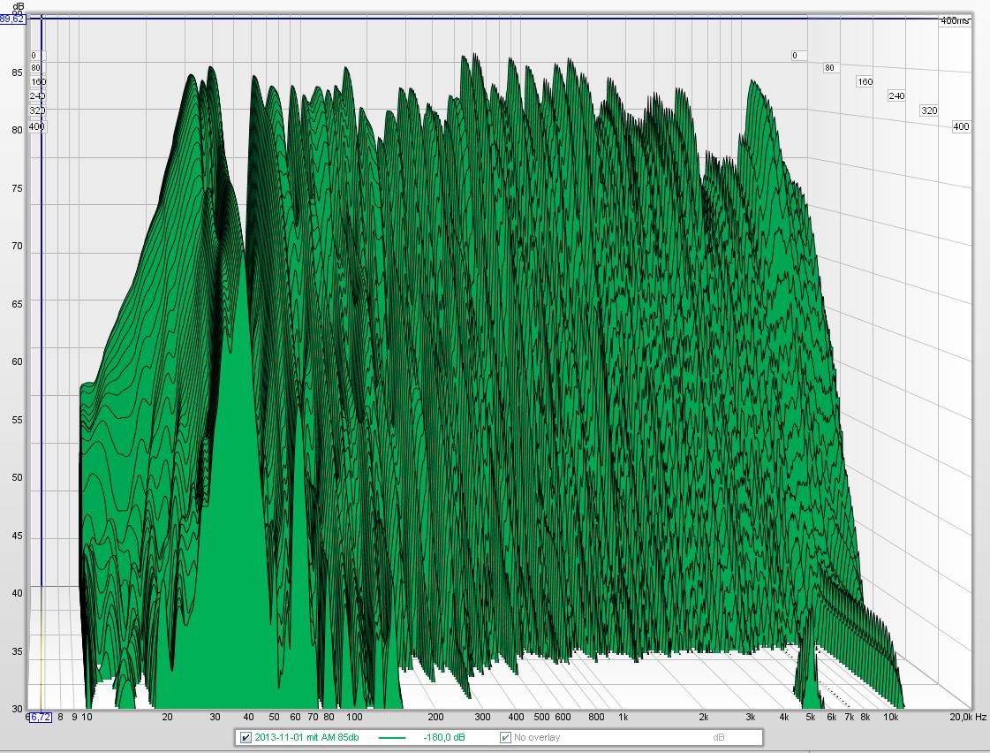The image size is (990, 753).
Task: Toggle the No overlay checkbox
Action: pyautogui.click(x=505, y=737)
